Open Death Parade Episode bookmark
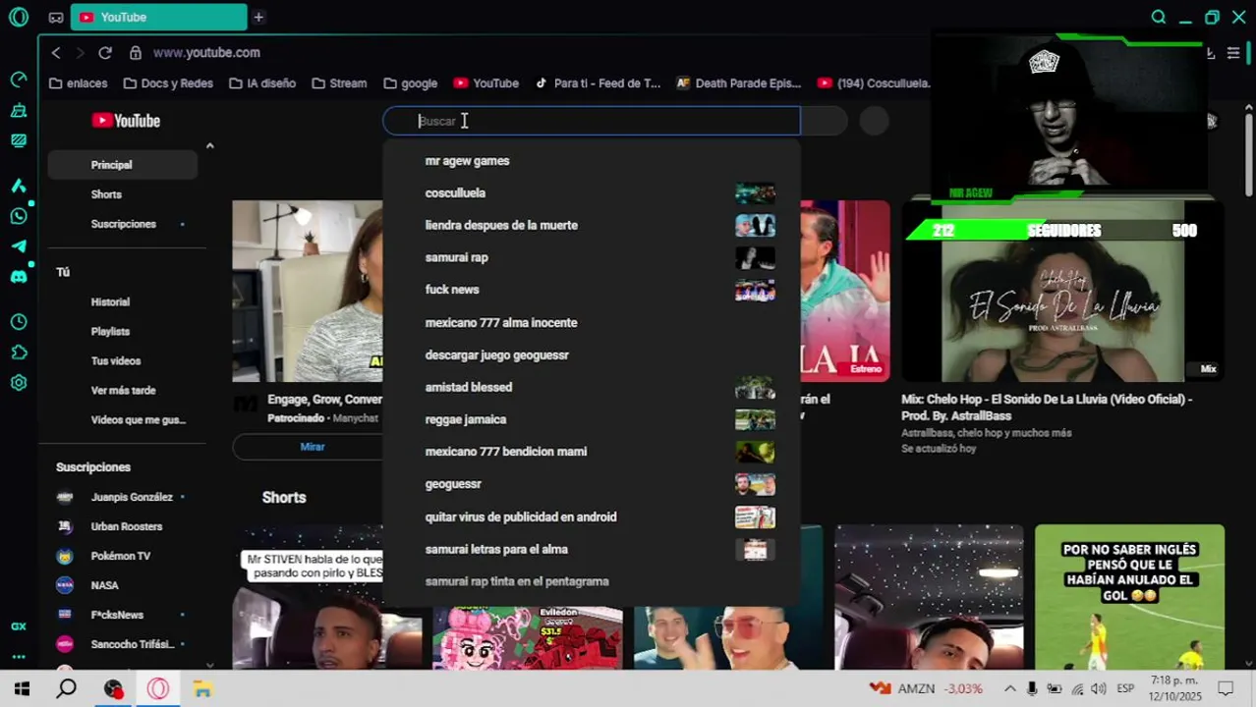Screen dimensions: 1256x707 click(x=739, y=83)
